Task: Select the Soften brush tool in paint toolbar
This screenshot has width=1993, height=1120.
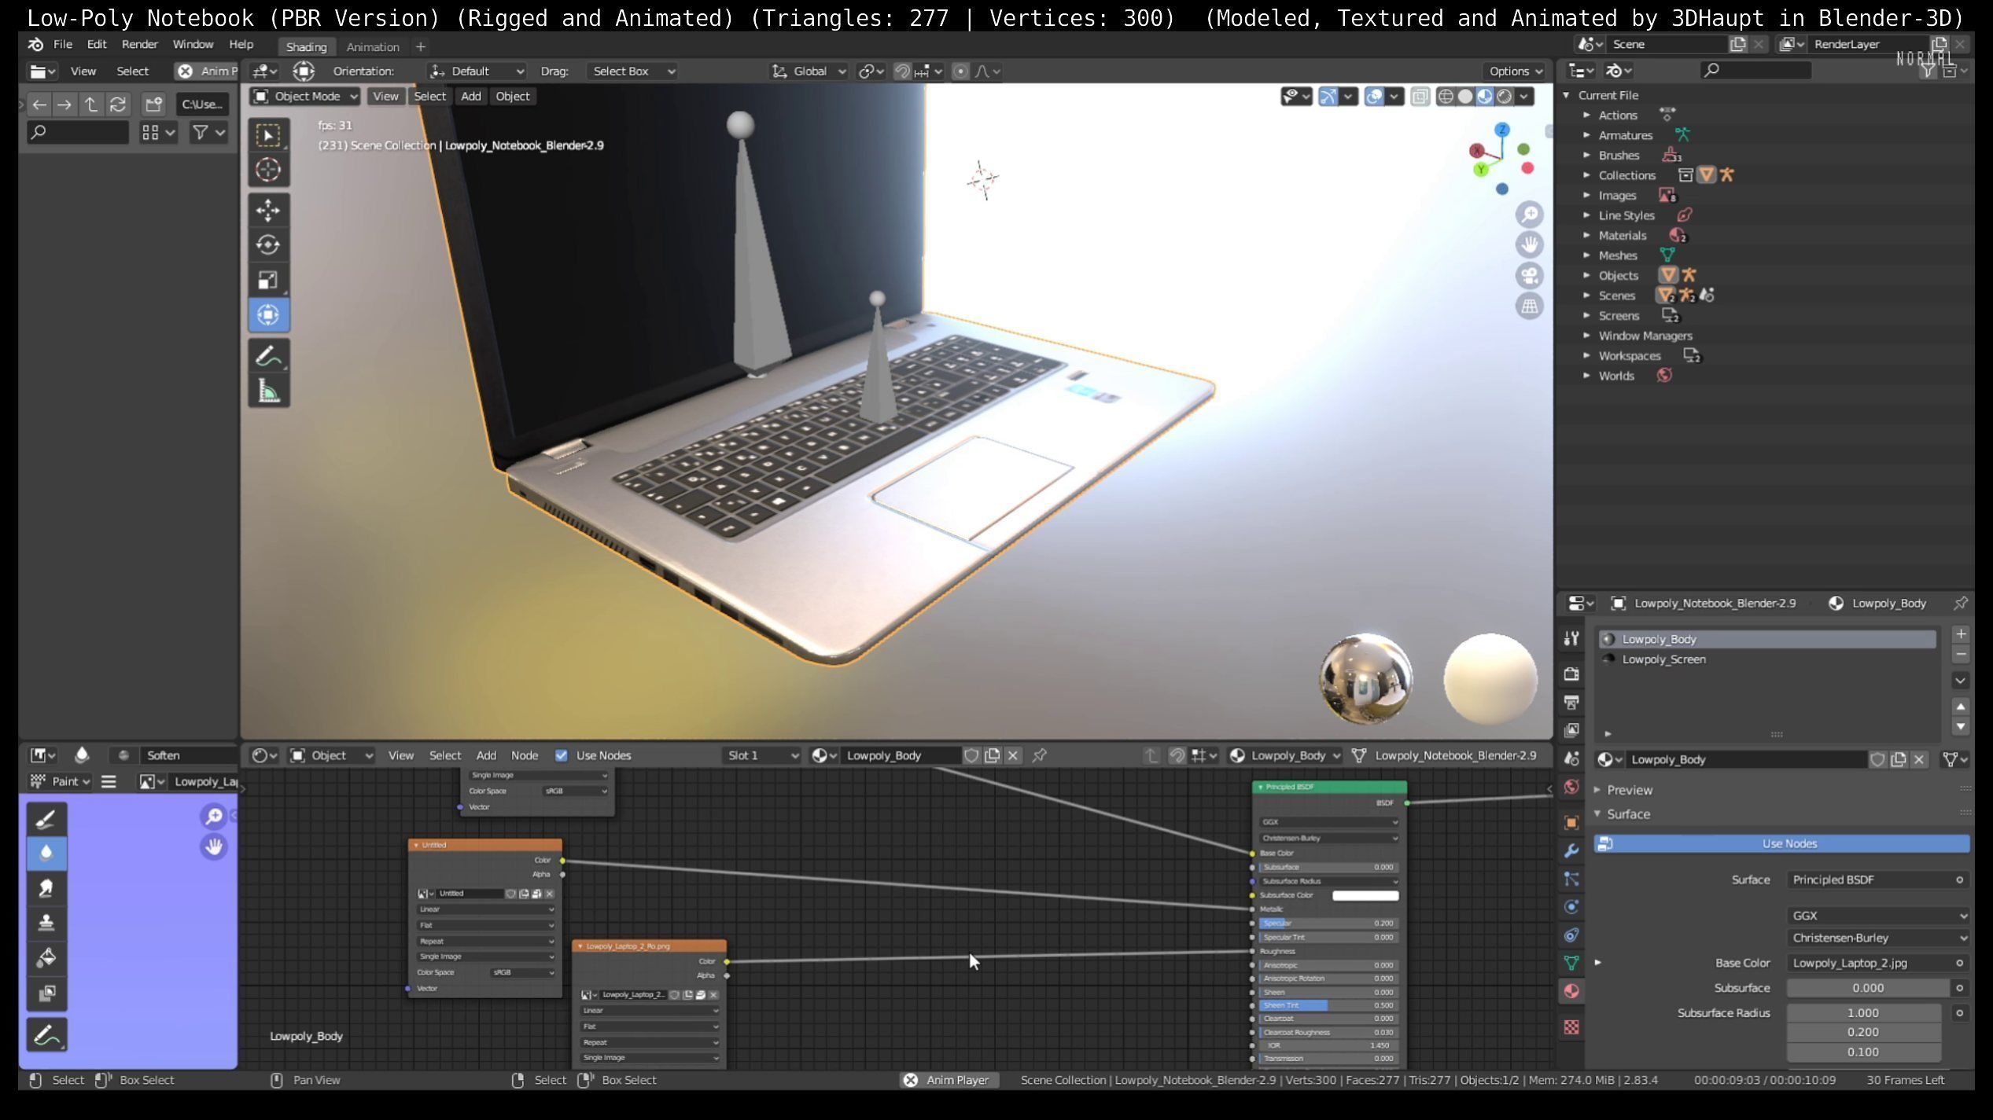Action: 46,853
